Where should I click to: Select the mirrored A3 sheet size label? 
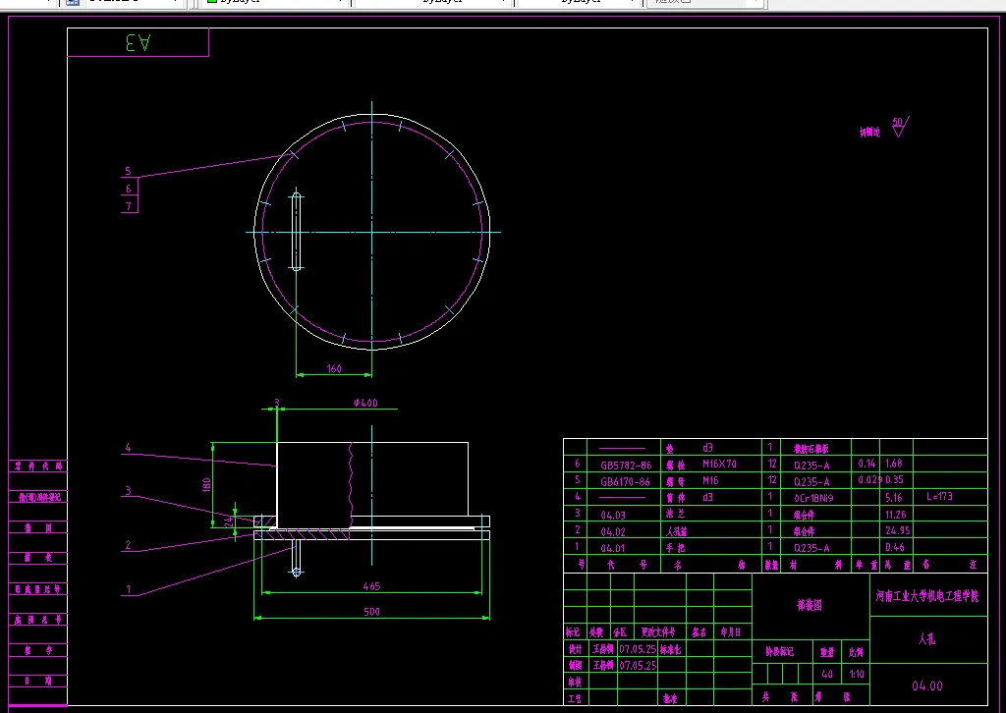click(x=138, y=43)
